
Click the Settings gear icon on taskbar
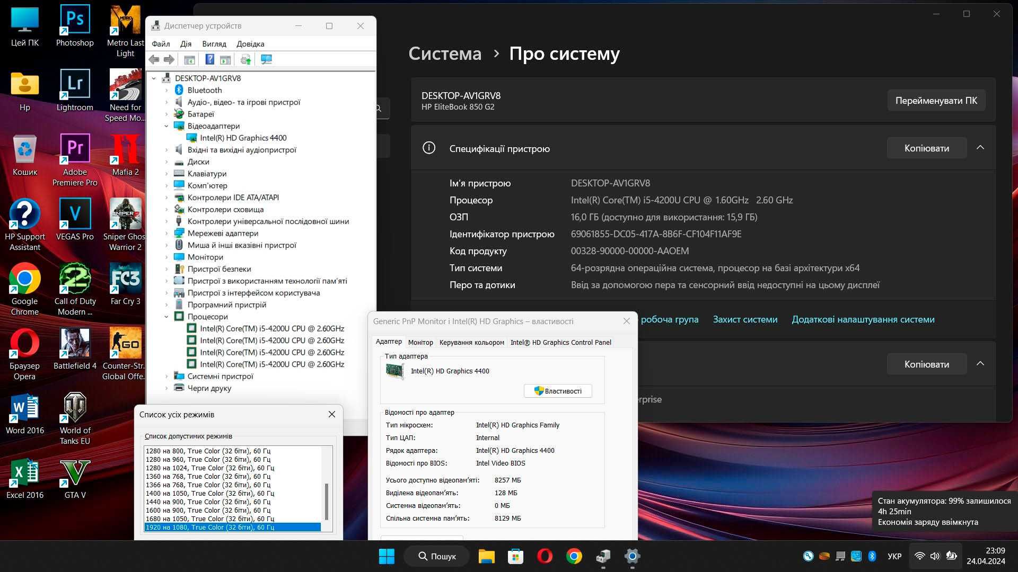coord(632,556)
